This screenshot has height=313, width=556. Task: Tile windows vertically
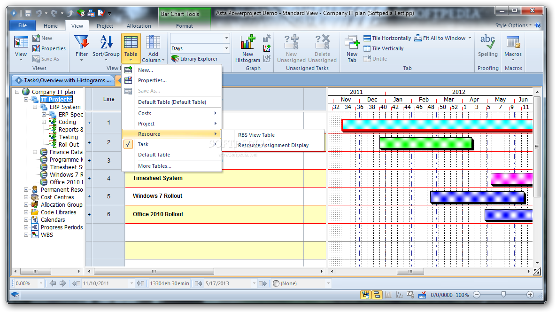(x=383, y=48)
